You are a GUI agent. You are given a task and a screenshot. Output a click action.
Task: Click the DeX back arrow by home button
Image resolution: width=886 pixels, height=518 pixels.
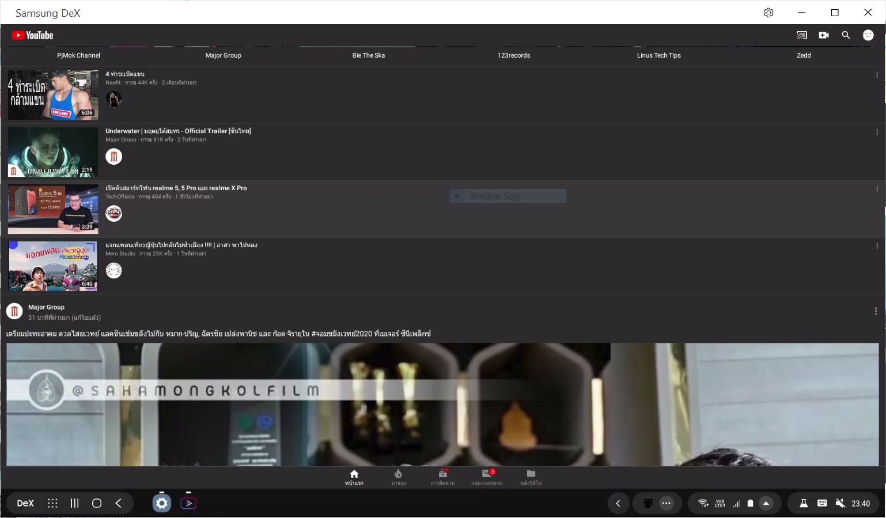(118, 503)
